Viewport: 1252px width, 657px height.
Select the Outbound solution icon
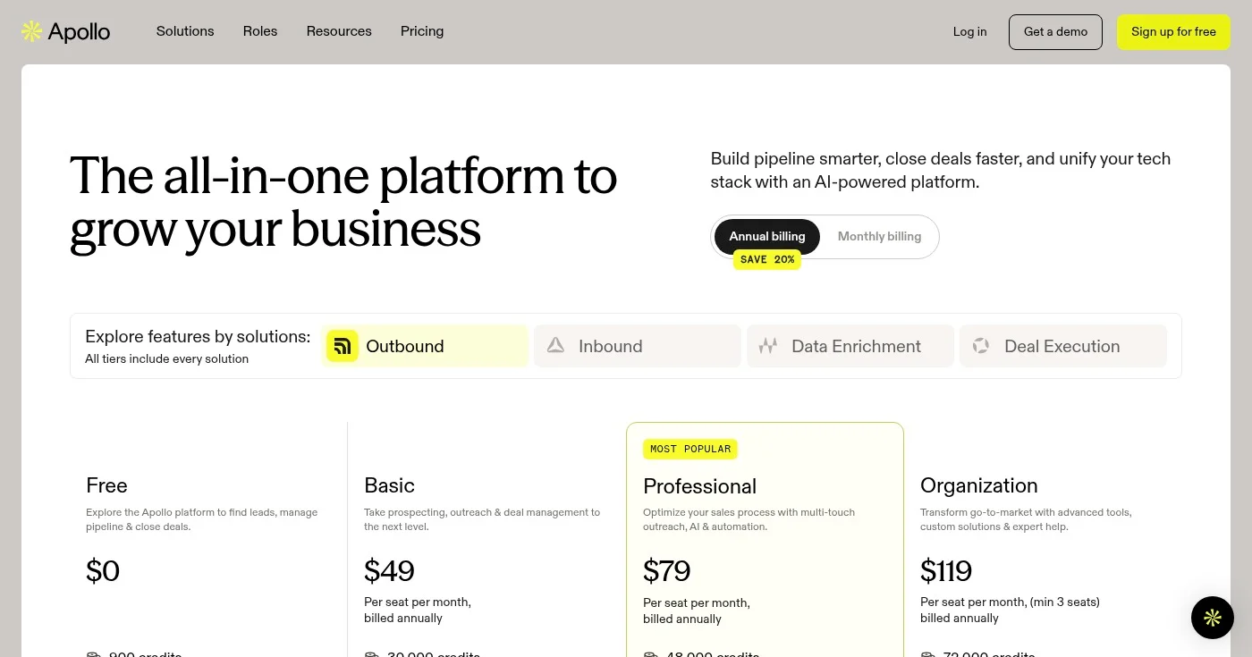tap(342, 346)
